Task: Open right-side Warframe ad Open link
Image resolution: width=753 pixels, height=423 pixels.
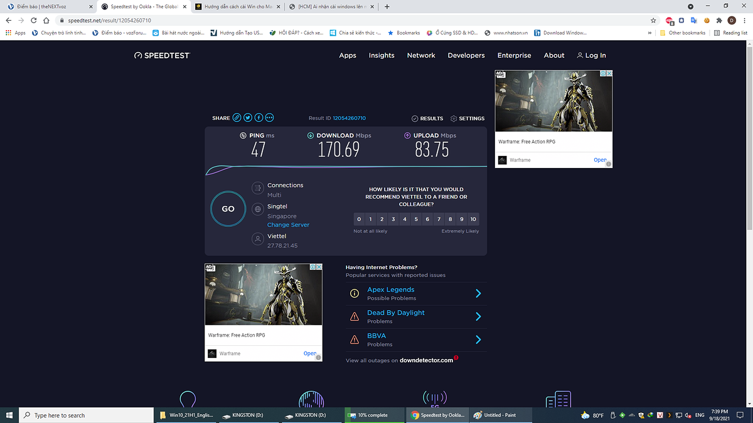Action: point(600,160)
